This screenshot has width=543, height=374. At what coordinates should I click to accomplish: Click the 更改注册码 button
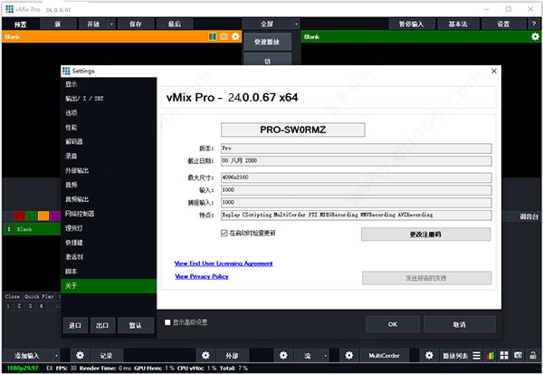click(x=425, y=235)
